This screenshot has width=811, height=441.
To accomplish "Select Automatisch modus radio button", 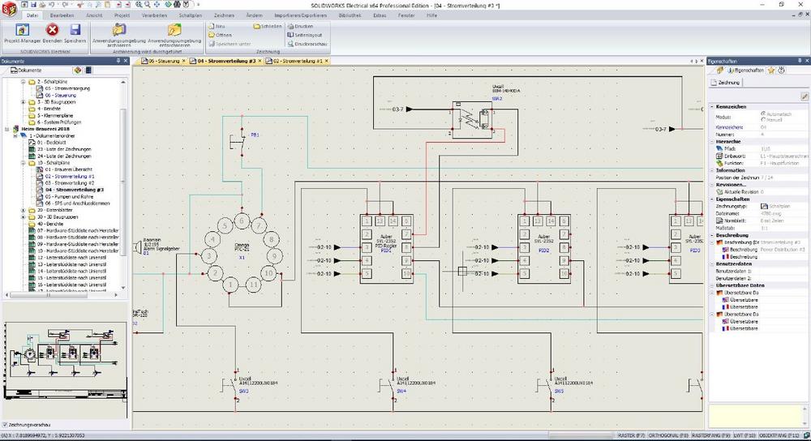I will pos(763,113).
